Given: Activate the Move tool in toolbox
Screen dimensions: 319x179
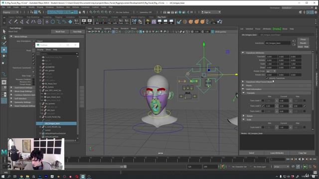Looking at the screenshot, I should (4, 50).
